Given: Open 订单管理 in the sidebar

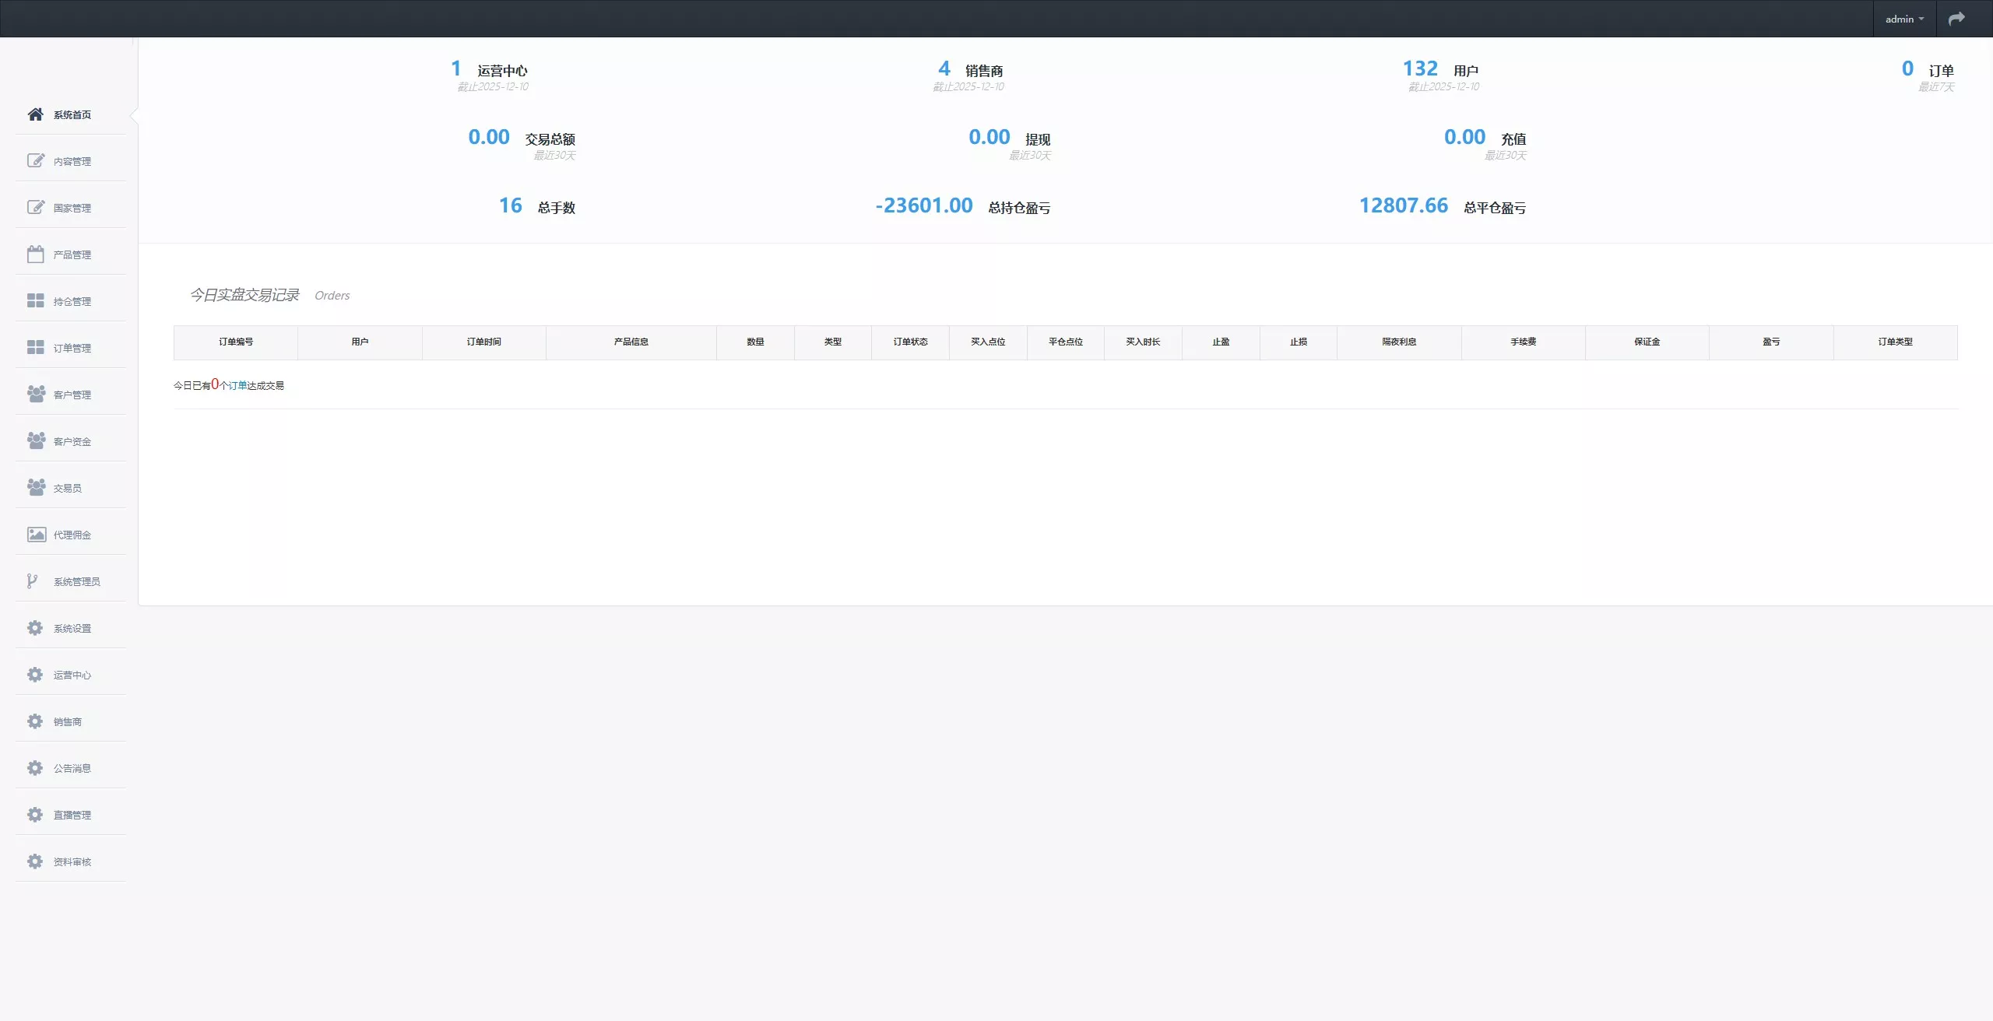Looking at the screenshot, I should [x=72, y=348].
